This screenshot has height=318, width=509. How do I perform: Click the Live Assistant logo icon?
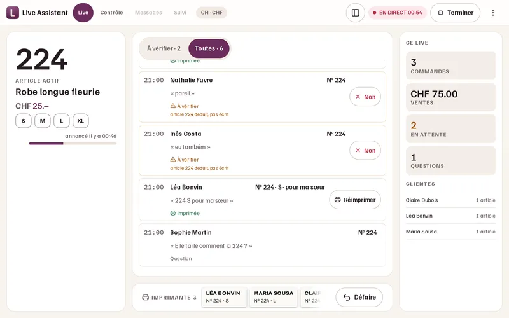coord(13,13)
